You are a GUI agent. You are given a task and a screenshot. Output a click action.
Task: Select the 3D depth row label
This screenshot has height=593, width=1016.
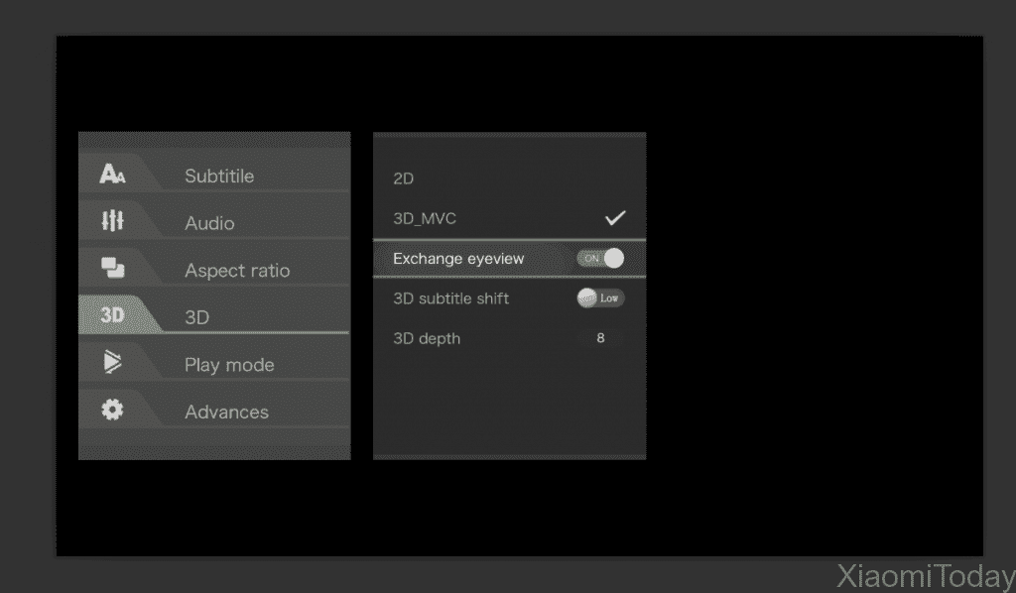click(x=427, y=338)
